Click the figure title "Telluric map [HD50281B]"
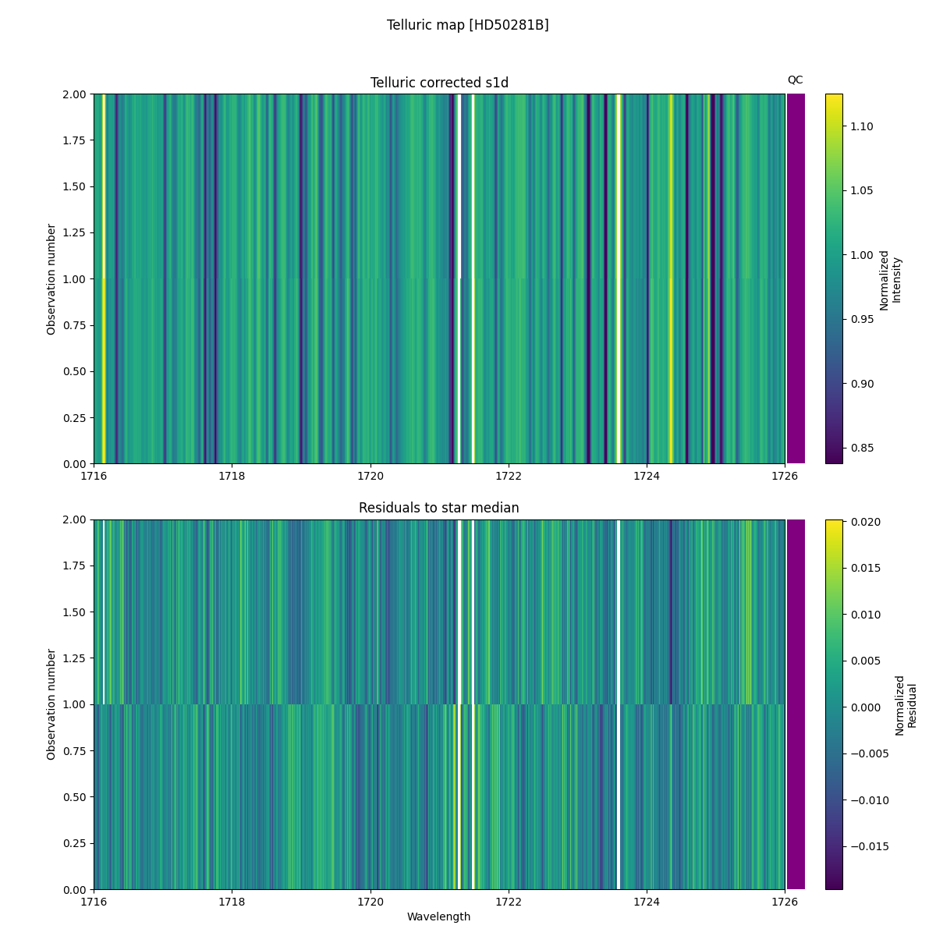Viewport: 936px width, 936px height. pyautogui.click(x=467, y=25)
